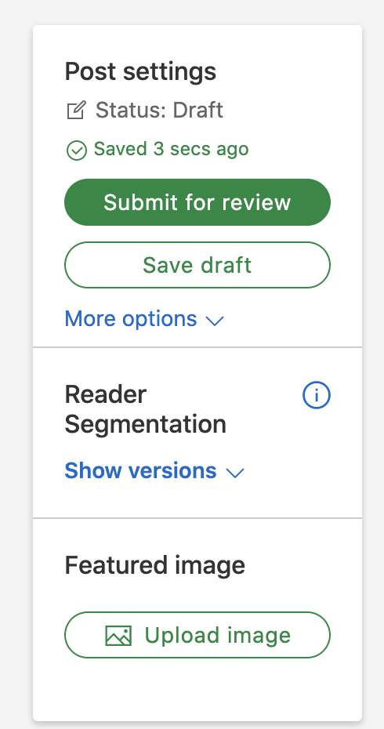This screenshot has height=729, width=384.
Task: Click empty card space below Upload image
Action: 197,690
